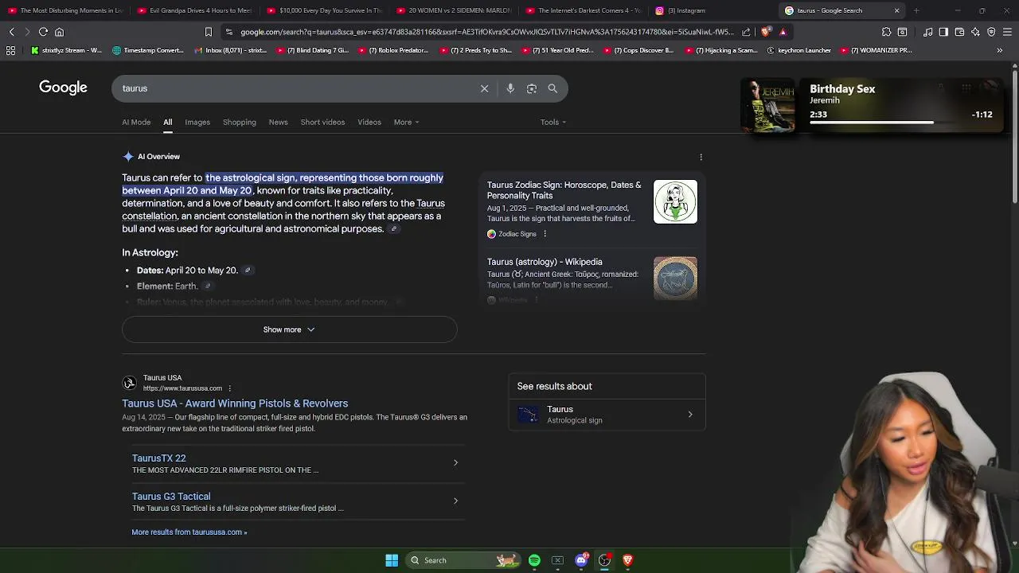Open the Tools dropdown
1019x573 pixels.
[553, 122]
